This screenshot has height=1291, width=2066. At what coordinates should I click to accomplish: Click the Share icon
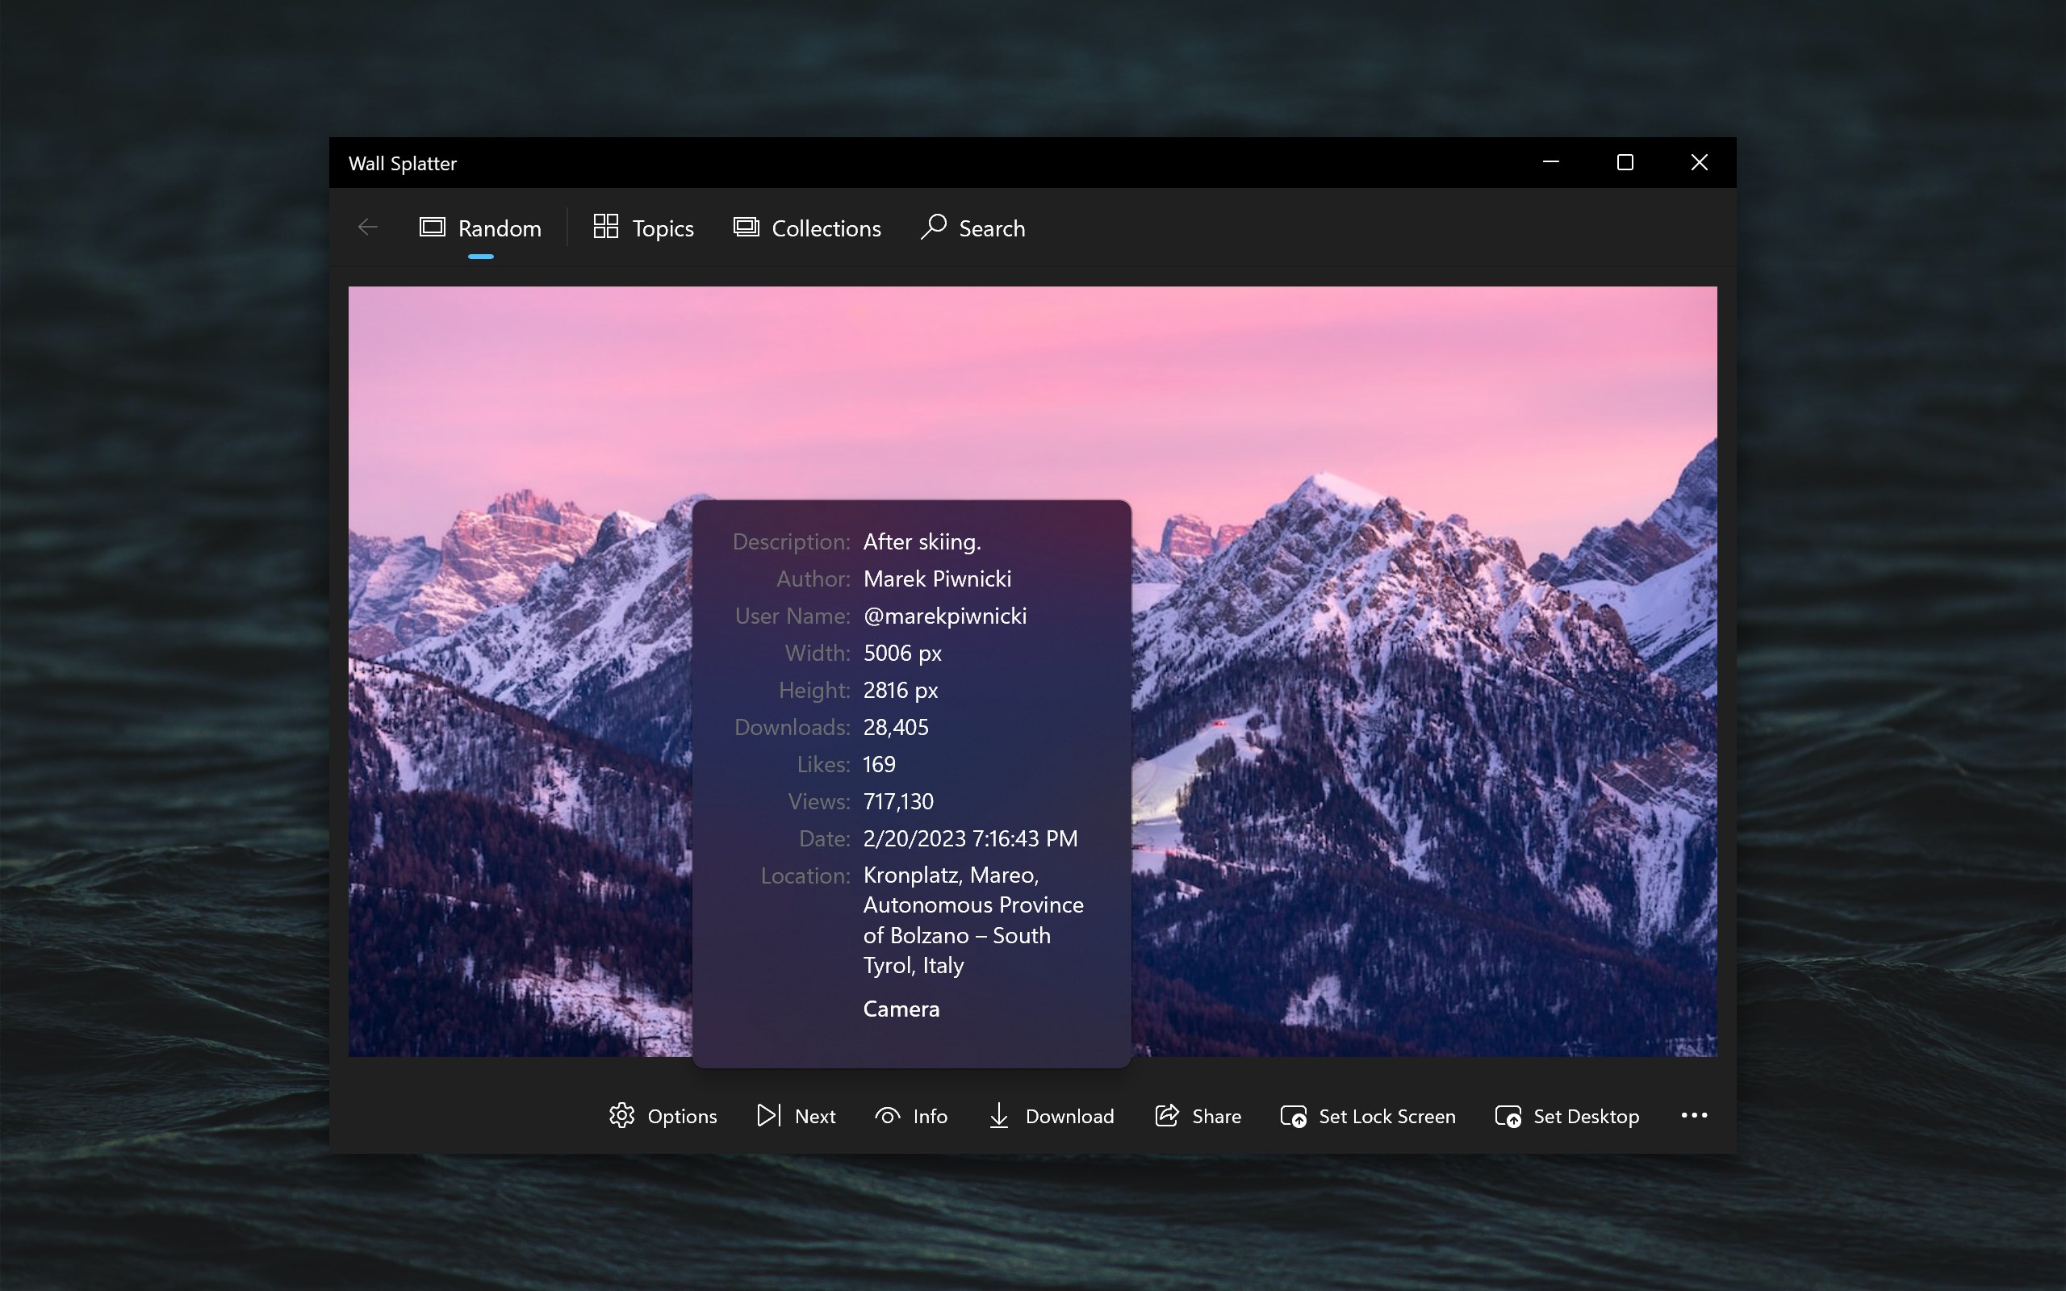[x=1166, y=1115]
